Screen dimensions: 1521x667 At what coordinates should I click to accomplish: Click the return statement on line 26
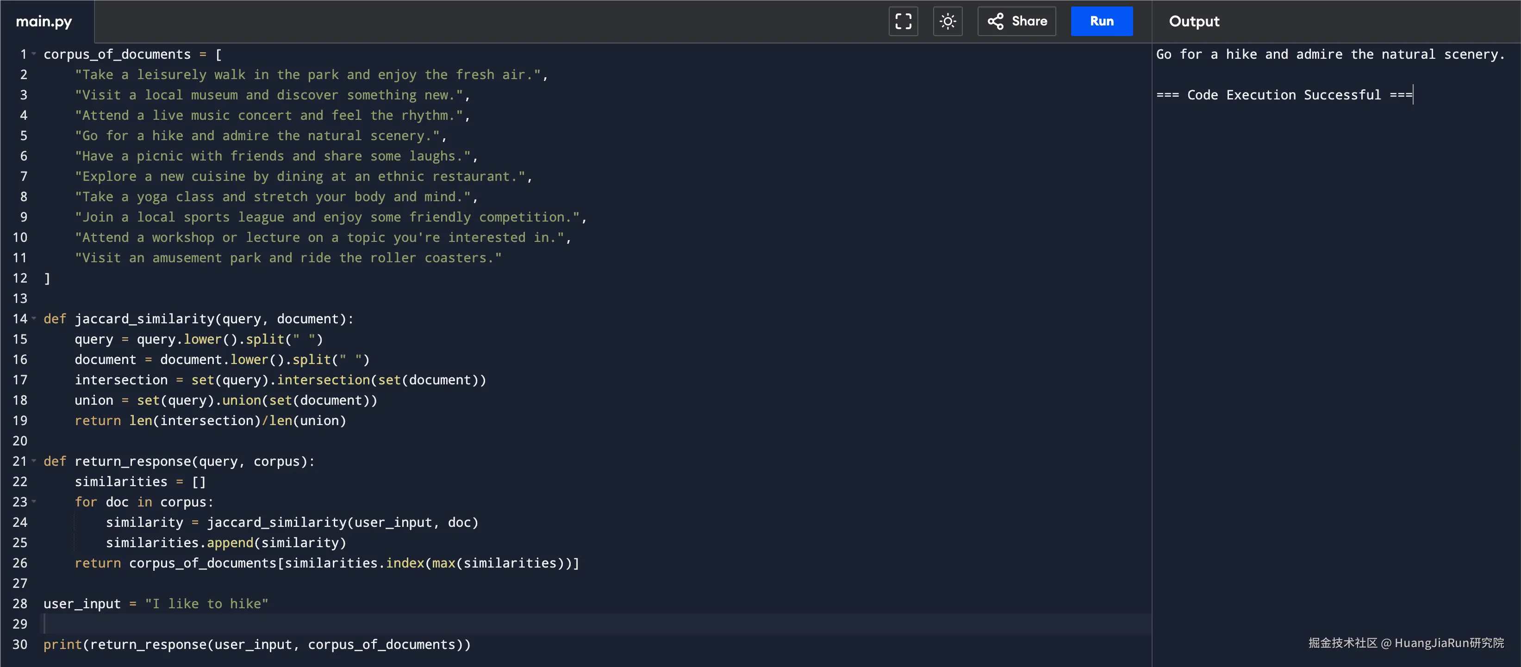point(97,563)
